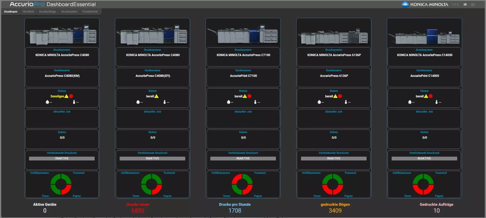Open the hamburger menu at top right
This screenshot has width=486, height=218.
pyautogui.click(x=473, y=5)
